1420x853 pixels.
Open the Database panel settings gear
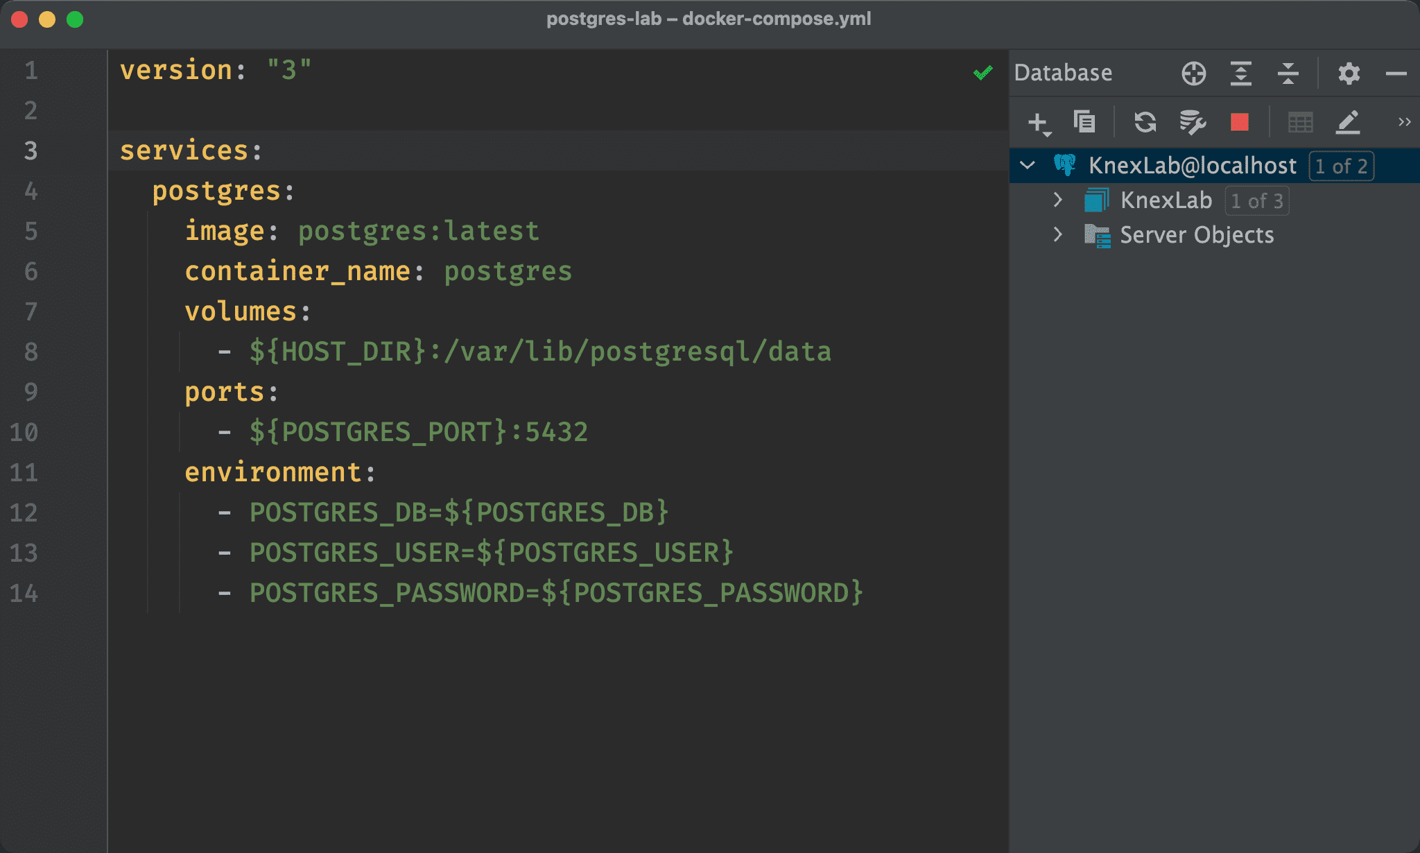coord(1349,73)
